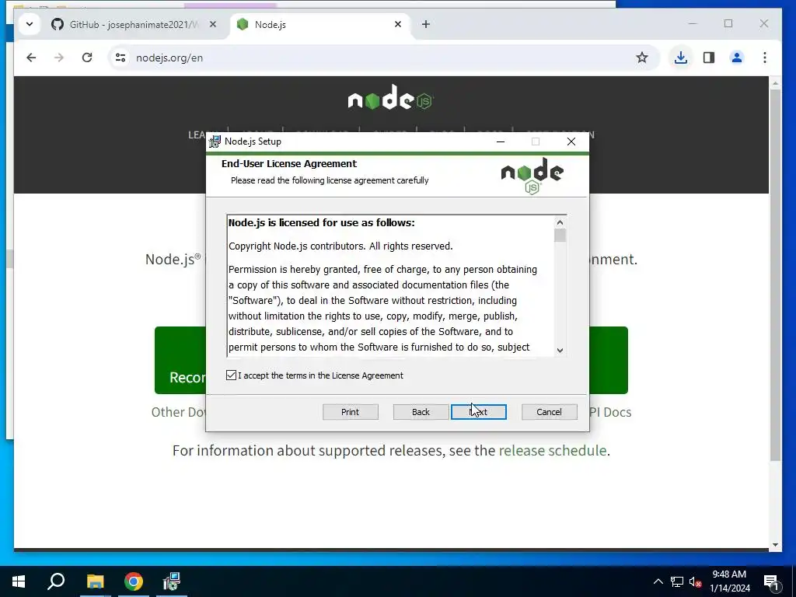The width and height of the screenshot is (796, 597).
Task: Click the Next button in setup
Action: (479, 412)
